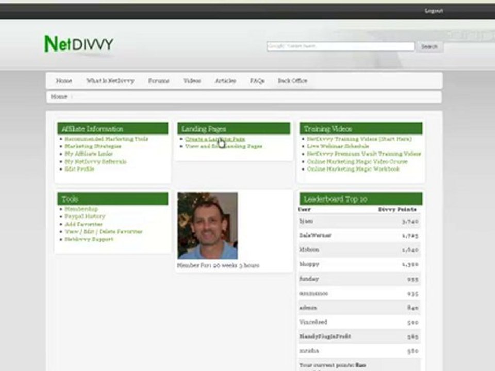The height and width of the screenshot is (371, 495).
Task: Open the NetDivvy Support link
Action: (89, 239)
